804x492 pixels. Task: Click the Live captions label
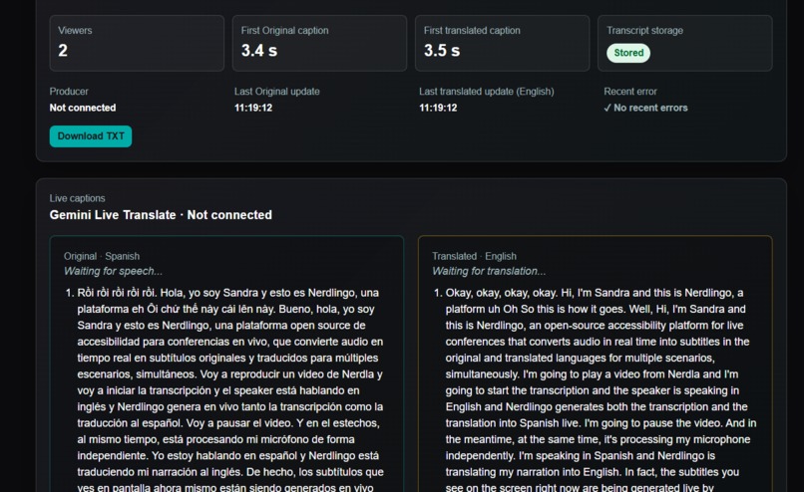coord(77,198)
